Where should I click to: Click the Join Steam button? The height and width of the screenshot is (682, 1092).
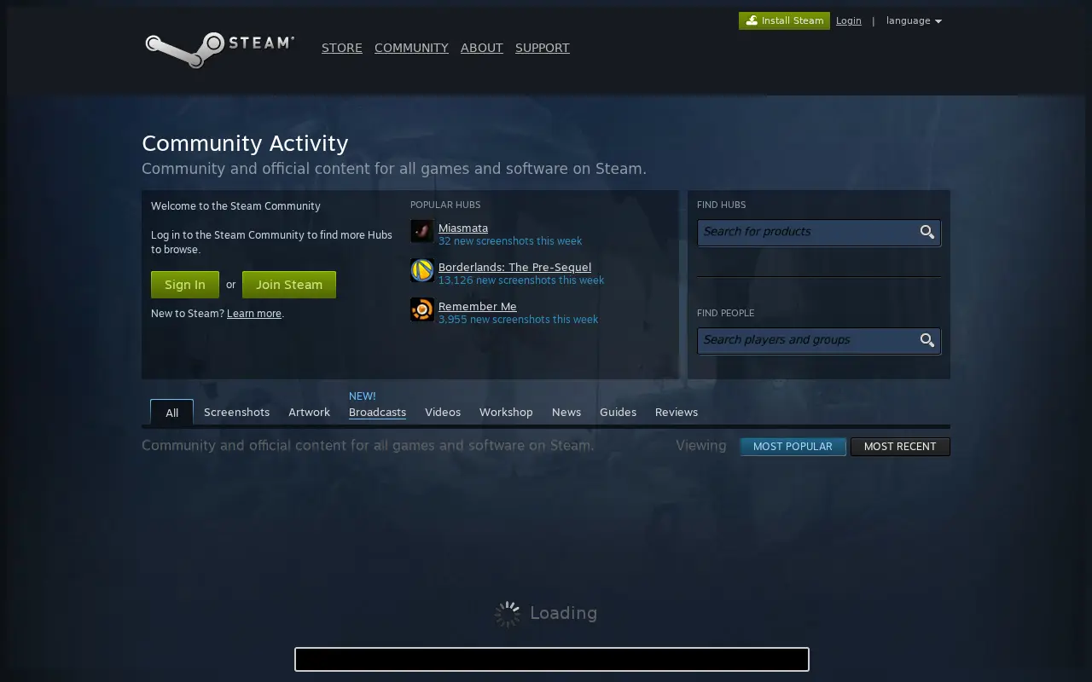point(289,285)
